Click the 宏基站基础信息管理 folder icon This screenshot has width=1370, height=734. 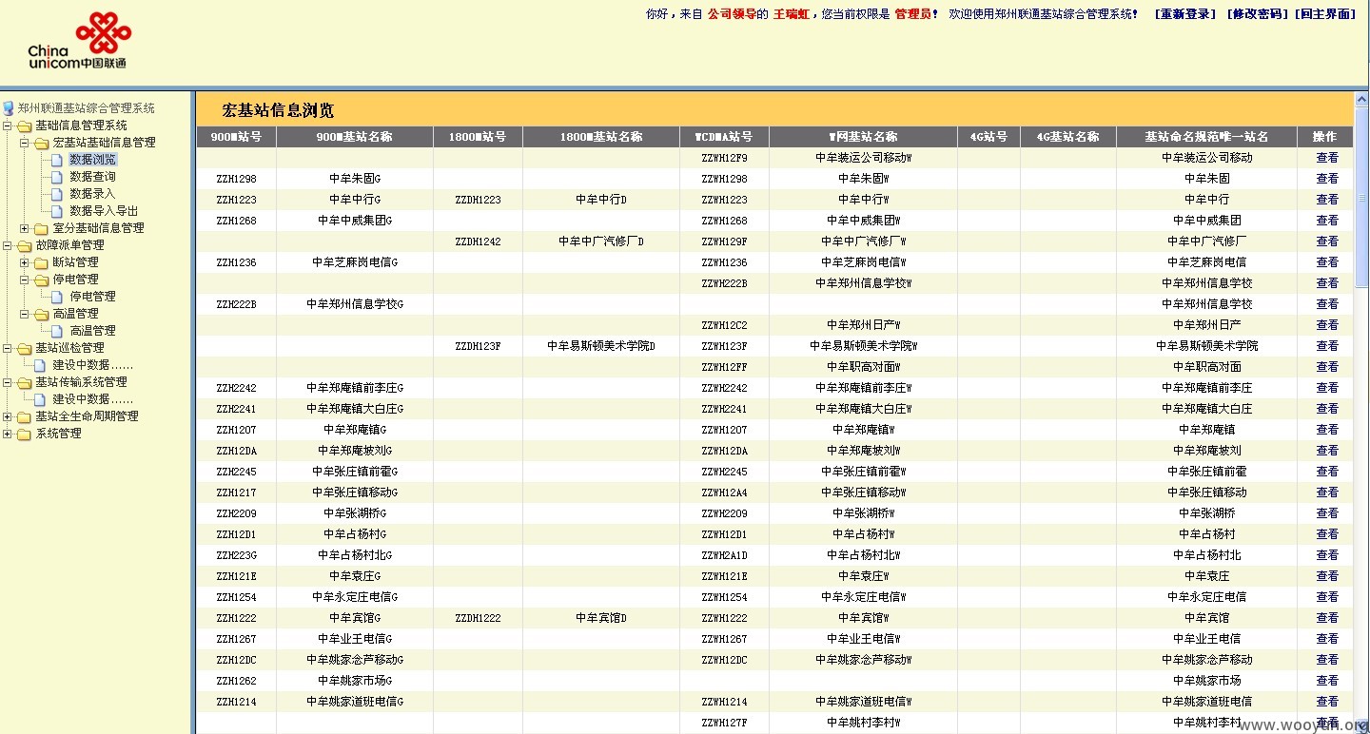tap(42, 143)
